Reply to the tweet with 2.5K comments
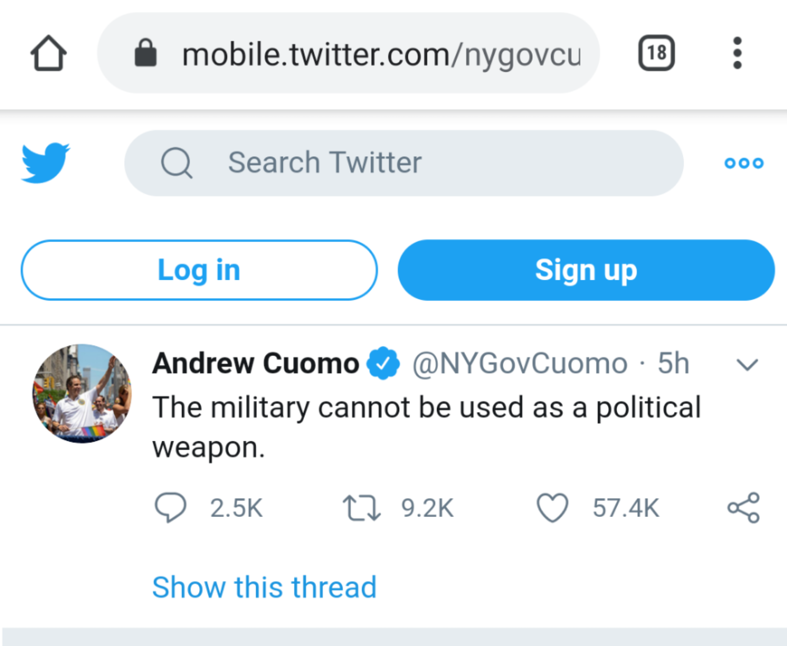 pyautogui.click(x=170, y=508)
